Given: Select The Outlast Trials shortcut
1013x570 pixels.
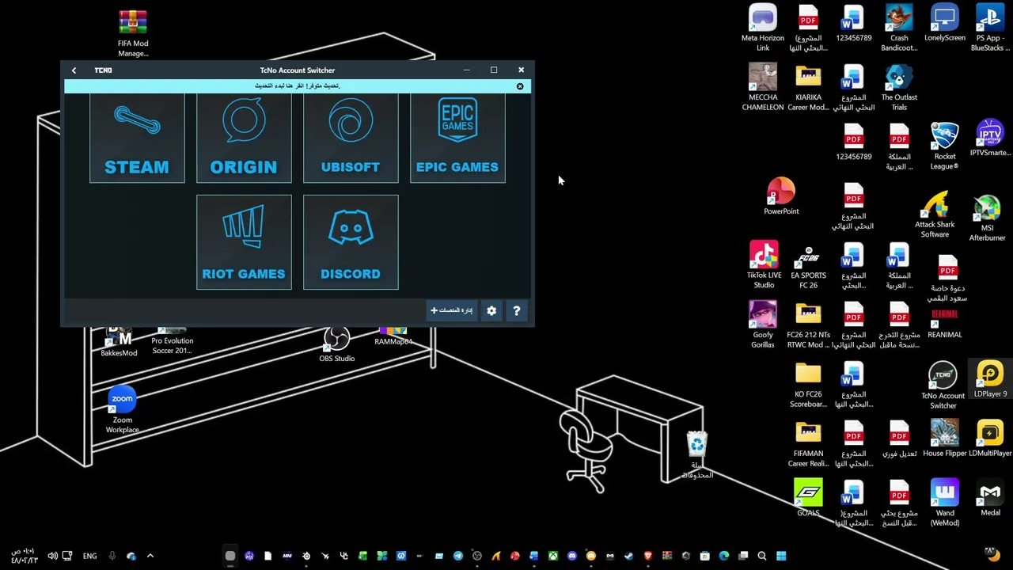Looking at the screenshot, I should tap(899, 88).
